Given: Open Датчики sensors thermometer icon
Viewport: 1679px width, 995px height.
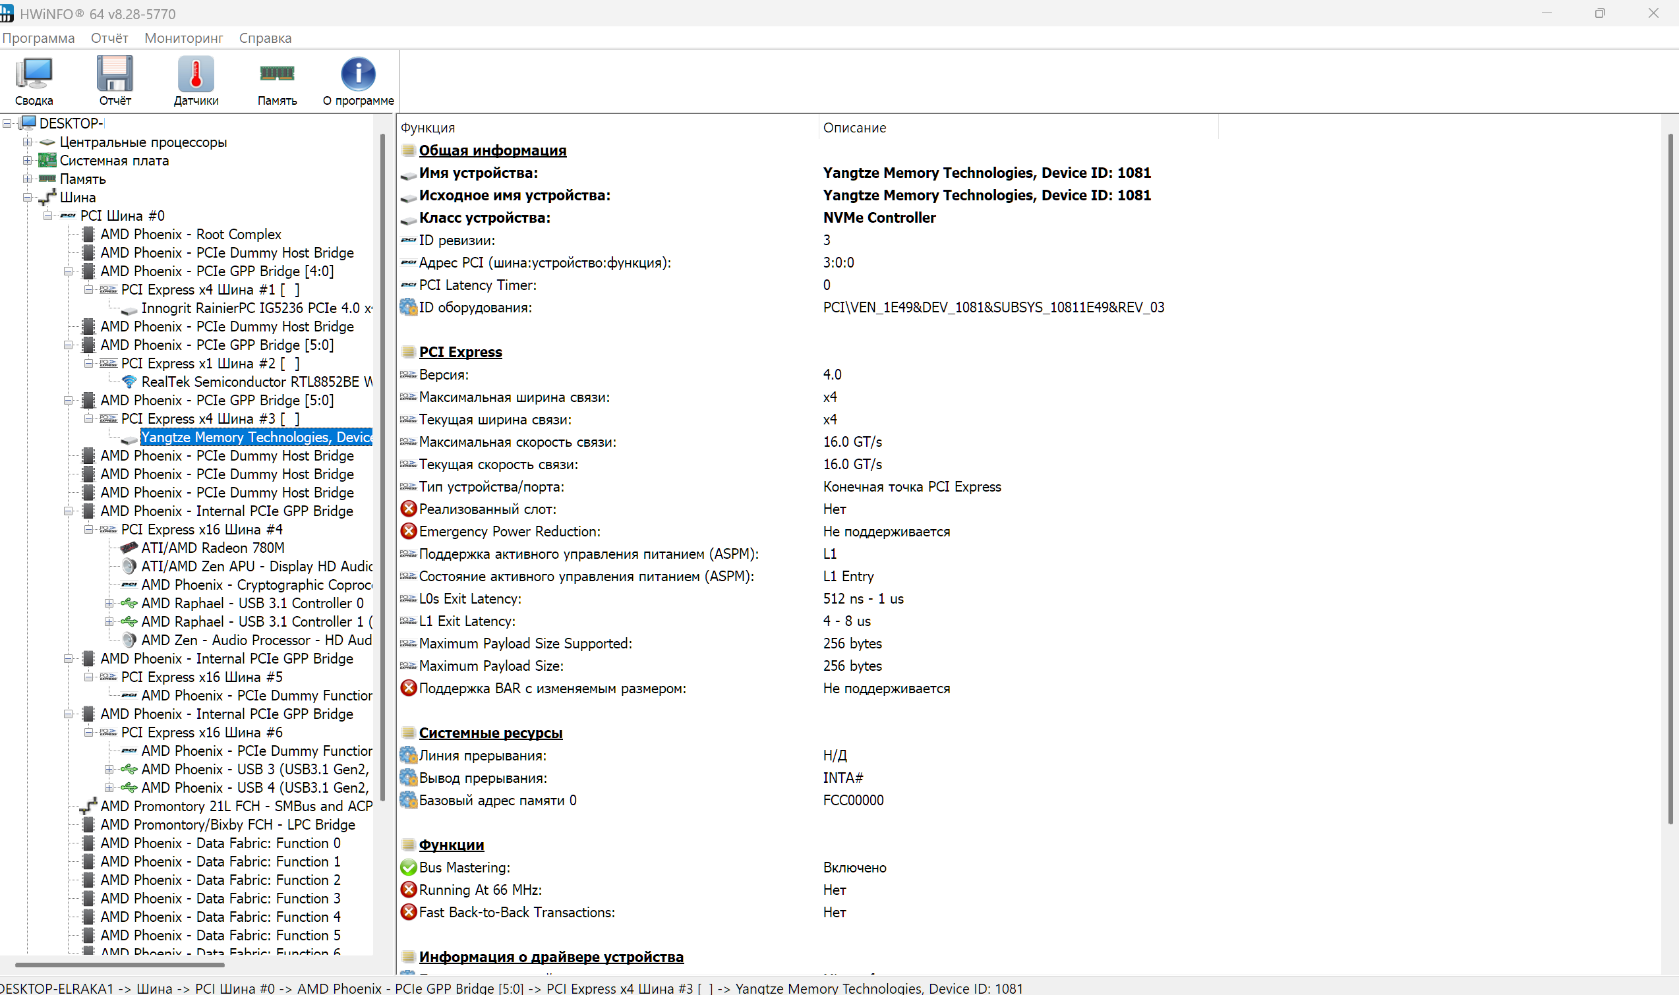Looking at the screenshot, I should (196, 80).
